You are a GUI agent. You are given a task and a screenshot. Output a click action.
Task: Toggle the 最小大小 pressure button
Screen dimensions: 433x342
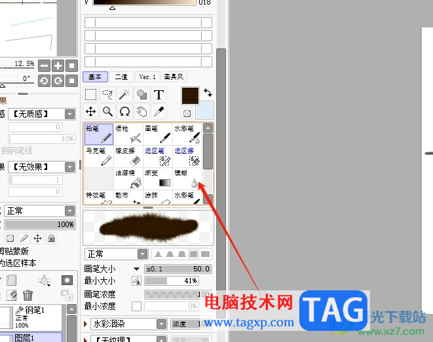tap(136, 281)
